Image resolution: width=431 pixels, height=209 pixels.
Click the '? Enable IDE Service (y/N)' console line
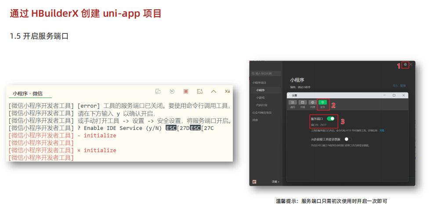click(x=111, y=128)
